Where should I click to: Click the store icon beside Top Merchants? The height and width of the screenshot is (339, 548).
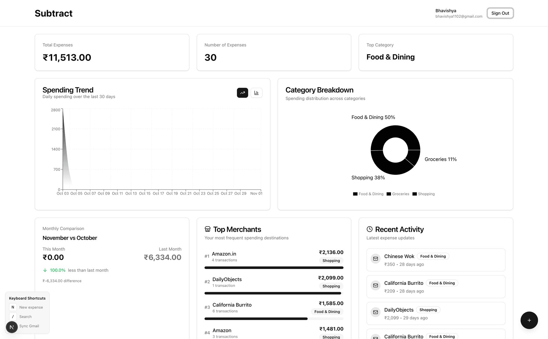tap(207, 229)
